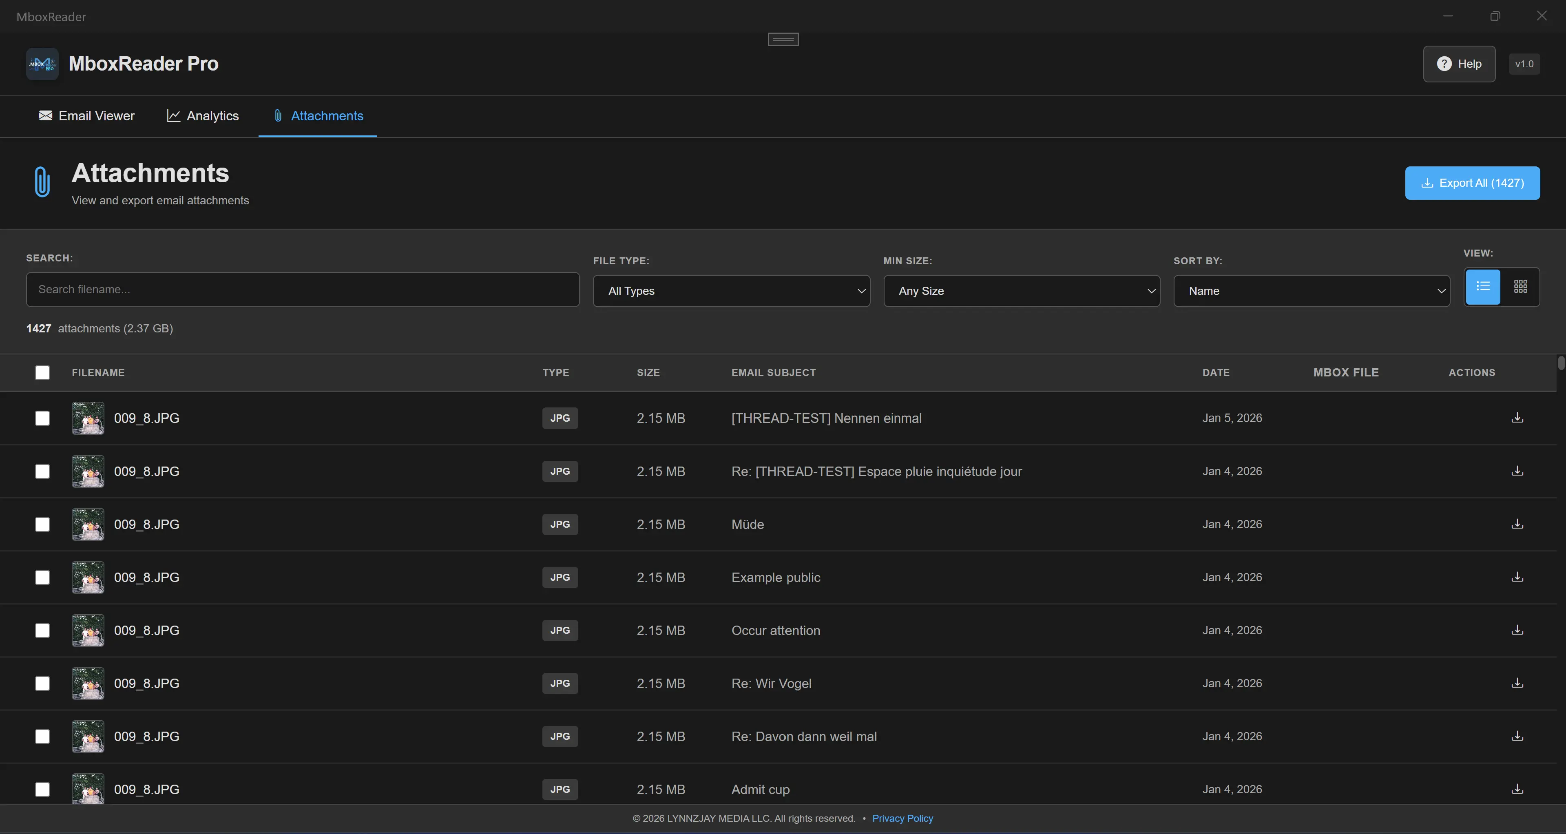Screen dimensions: 1566x834
Task: Check the checkbox for Occur attention row
Action: tap(42, 630)
